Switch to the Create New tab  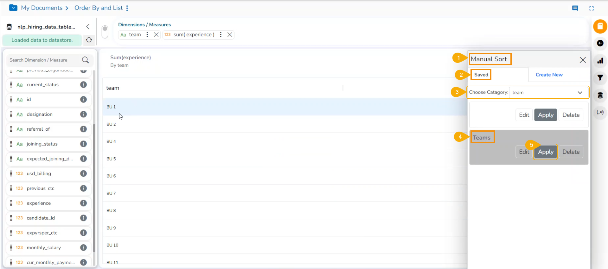(x=549, y=75)
